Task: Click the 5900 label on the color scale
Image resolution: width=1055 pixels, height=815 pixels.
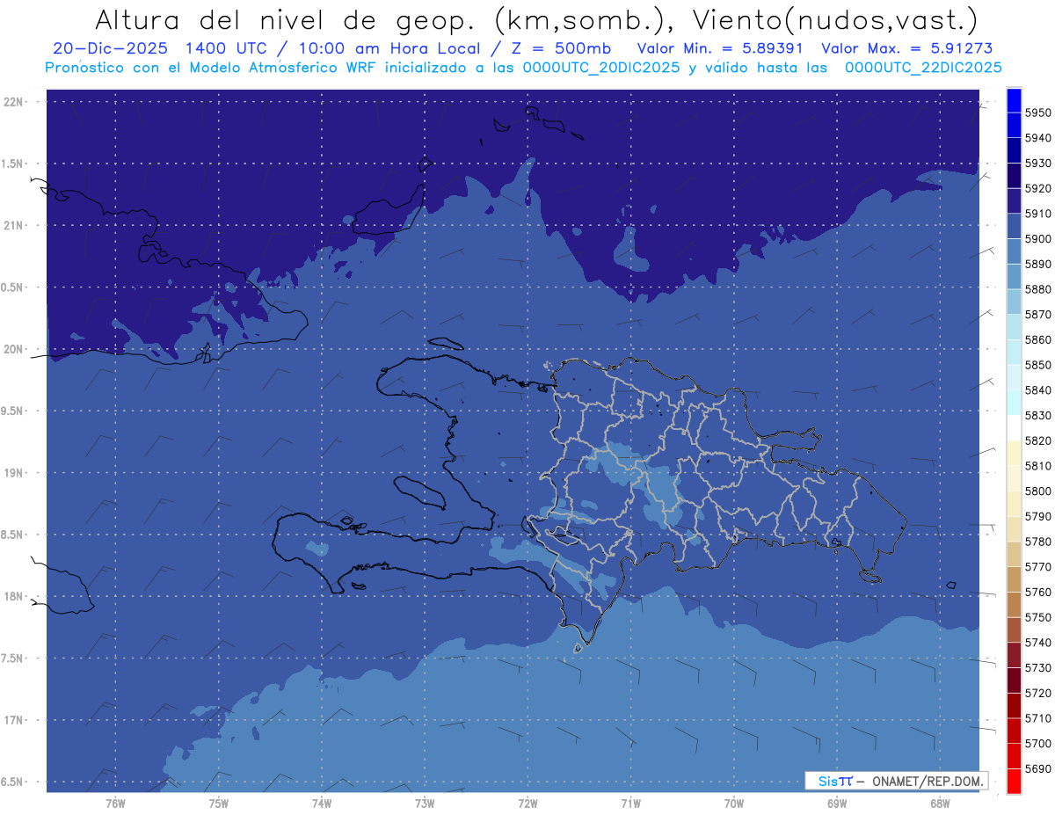Action: pos(1037,239)
